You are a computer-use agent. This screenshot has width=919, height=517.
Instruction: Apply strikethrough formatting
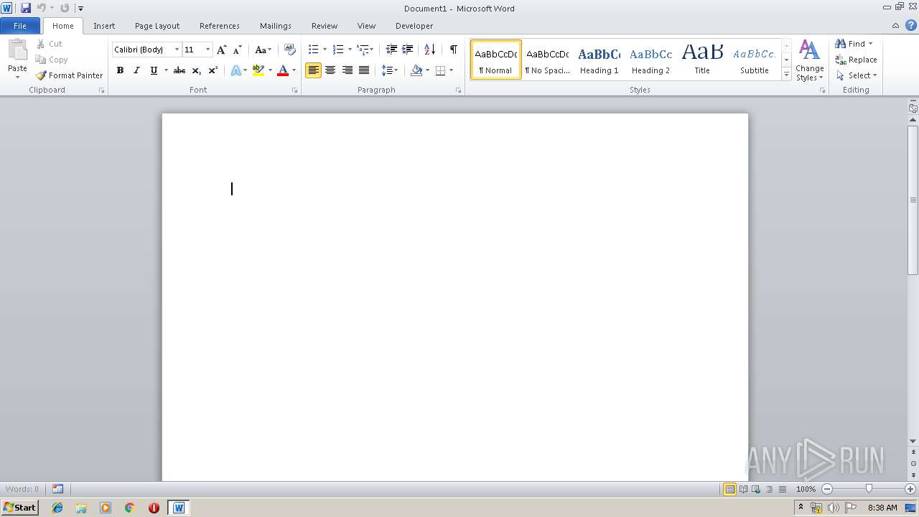[x=179, y=70]
